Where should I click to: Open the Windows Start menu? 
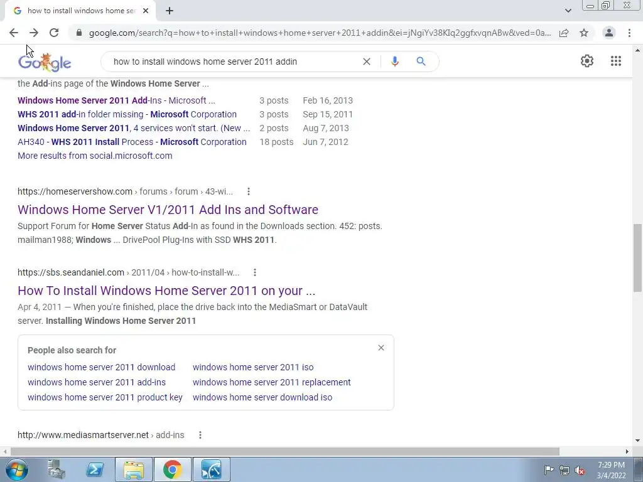pyautogui.click(x=16, y=469)
